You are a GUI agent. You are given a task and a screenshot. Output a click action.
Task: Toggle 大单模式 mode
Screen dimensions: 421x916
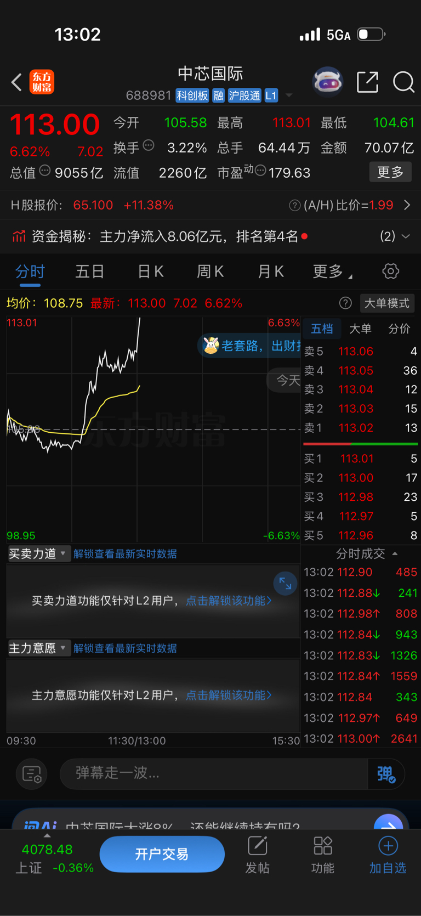pyautogui.click(x=387, y=303)
